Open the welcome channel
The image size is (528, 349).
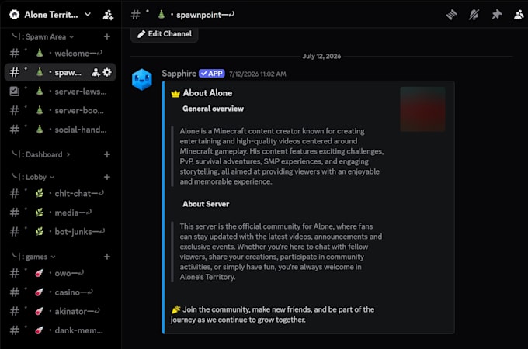point(61,53)
